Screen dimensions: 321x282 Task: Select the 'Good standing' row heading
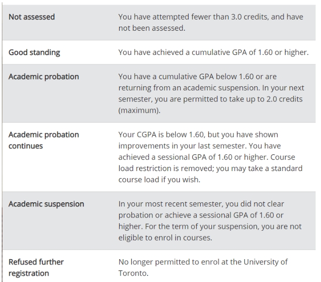coord(34,52)
